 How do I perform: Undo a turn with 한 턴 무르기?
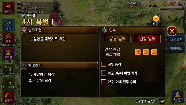(x=8, y=83)
